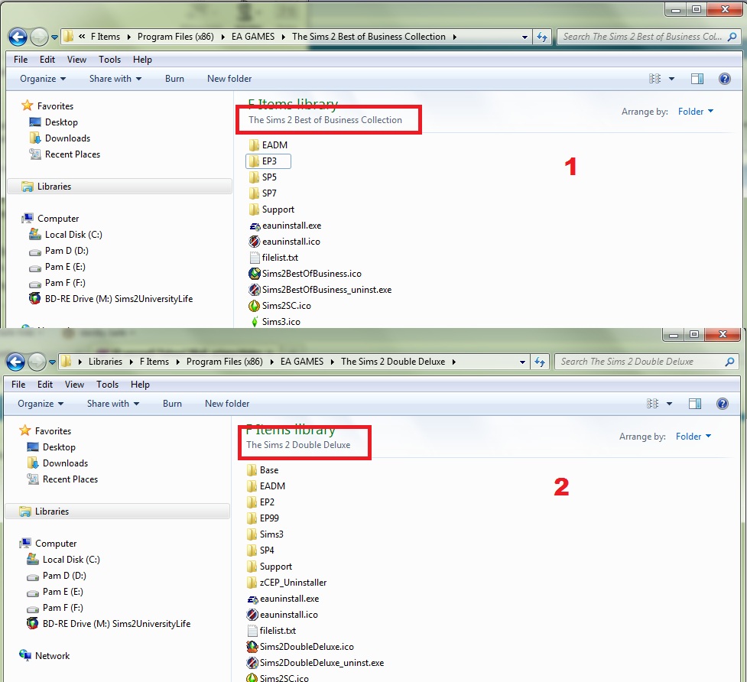Screen dimensions: 747x682
Task: Open the Organize dropdown menu
Action: (40, 78)
